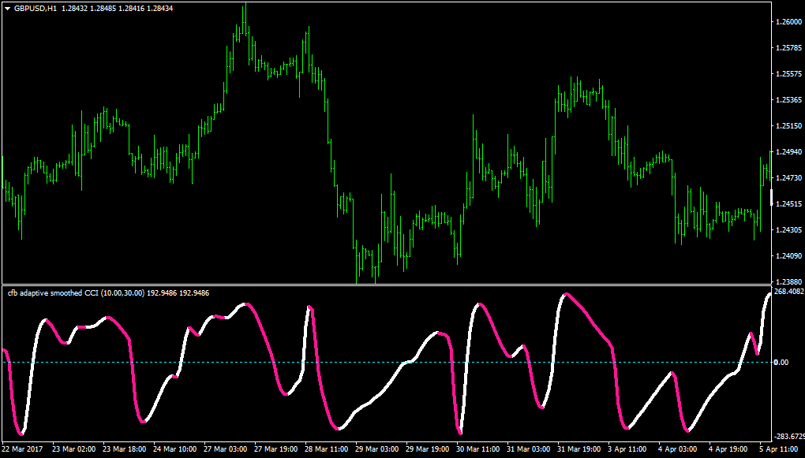Click the white current price marker on the price scale
The height and width of the screenshot is (458, 805).
tap(772, 197)
